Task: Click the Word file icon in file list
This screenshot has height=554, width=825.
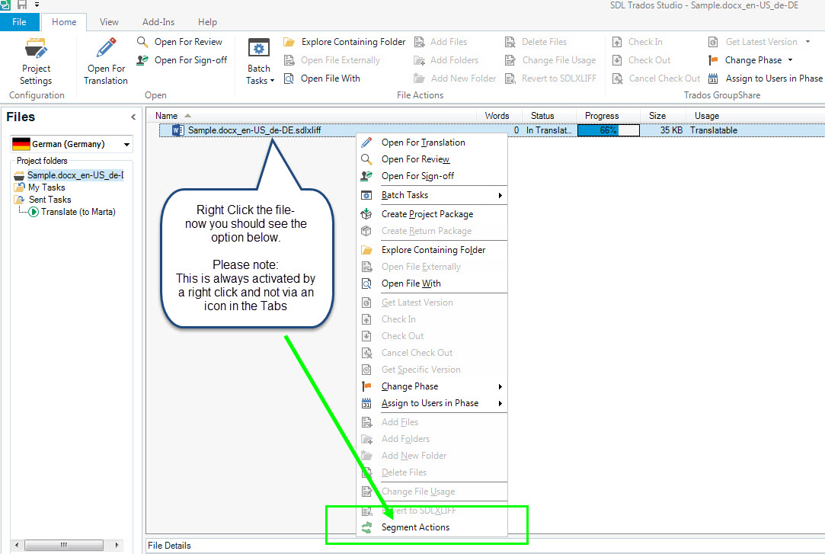Action: coord(178,130)
